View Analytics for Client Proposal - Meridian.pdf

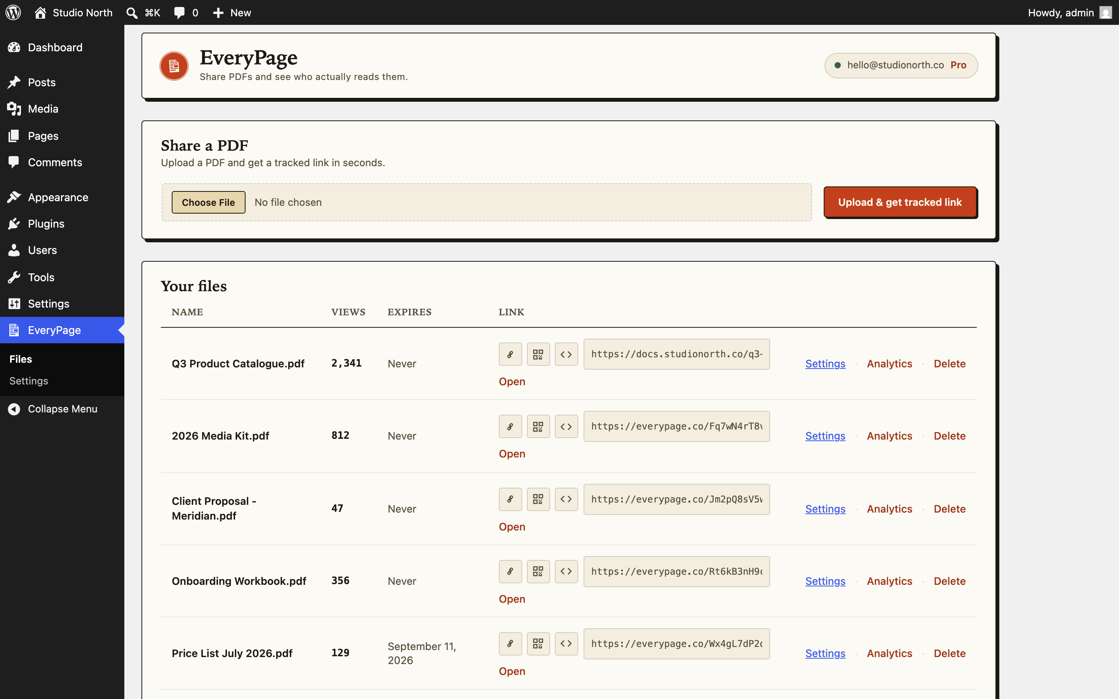click(889, 509)
